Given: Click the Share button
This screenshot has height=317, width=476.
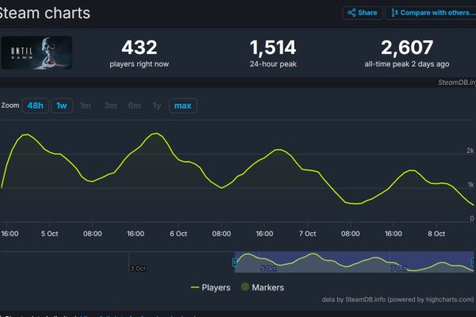Looking at the screenshot, I should (363, 13).
